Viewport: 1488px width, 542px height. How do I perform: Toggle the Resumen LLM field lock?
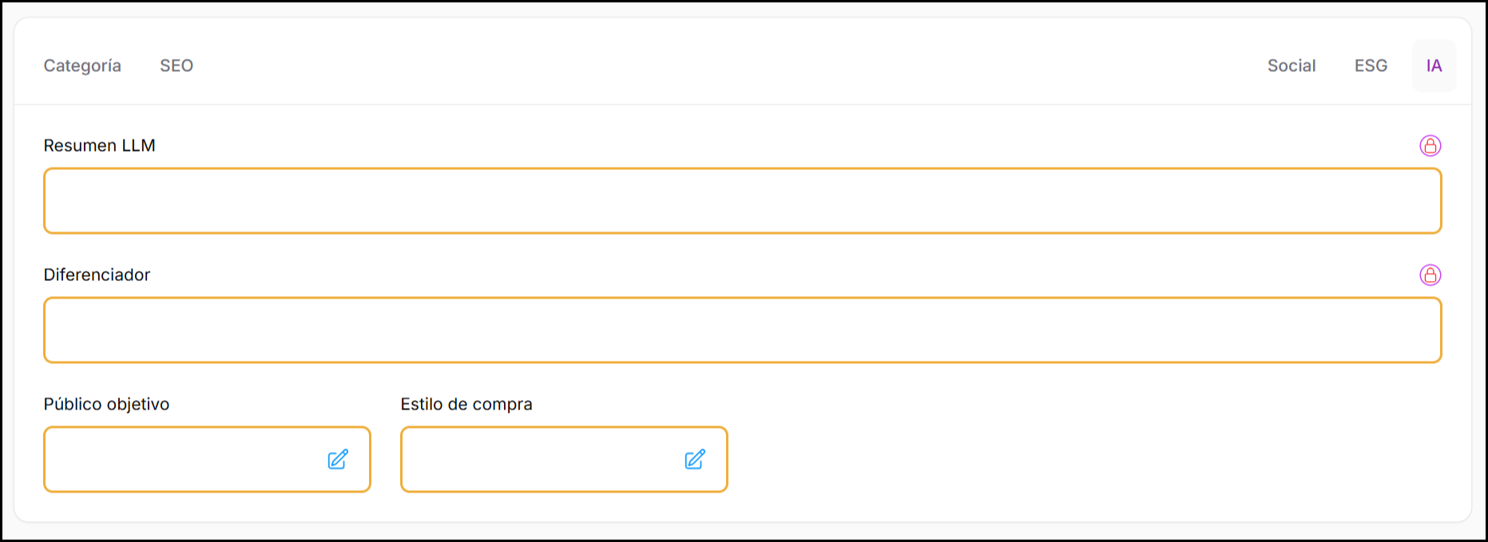coord(1430,145)
